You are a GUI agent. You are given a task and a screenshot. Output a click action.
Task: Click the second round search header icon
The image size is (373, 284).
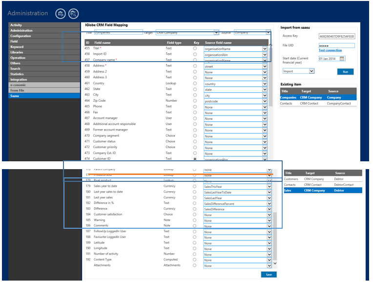click(x=74, y=14)
